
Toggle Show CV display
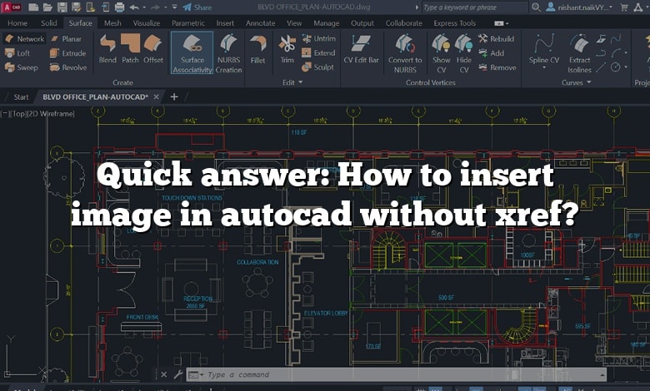441,53
